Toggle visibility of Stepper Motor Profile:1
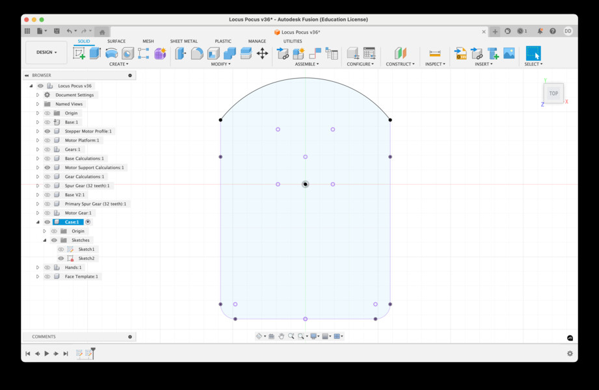Screen dimensions: 599x390 click(x=47, y=131)
